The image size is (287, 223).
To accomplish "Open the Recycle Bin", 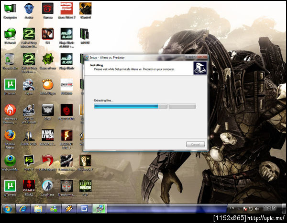I will tap(10, 61).
